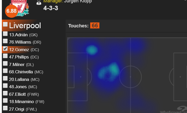This screenshot has height=113, width=187.
Task: Enable the 13.Adrián goalkeeper checkbox
Action: click(5, 34)
